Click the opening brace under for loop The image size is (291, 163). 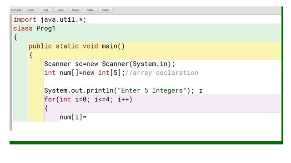pyautogui.click(x=46, y=109)
